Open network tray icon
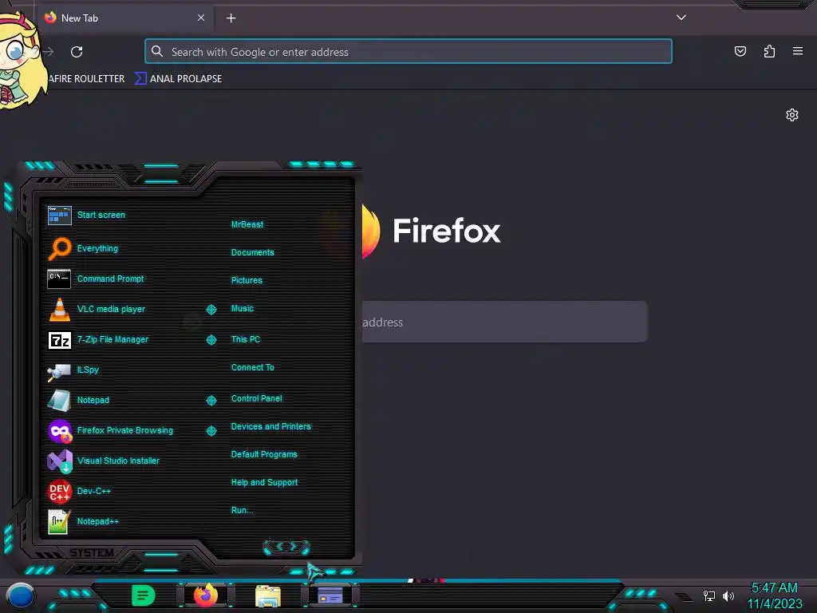This screenshot has width=817, height=613. pyautogui.click(x=708, y=595)
